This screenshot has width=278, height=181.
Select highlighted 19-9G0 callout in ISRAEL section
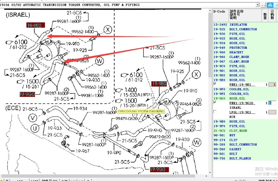(x=27, y=94)
